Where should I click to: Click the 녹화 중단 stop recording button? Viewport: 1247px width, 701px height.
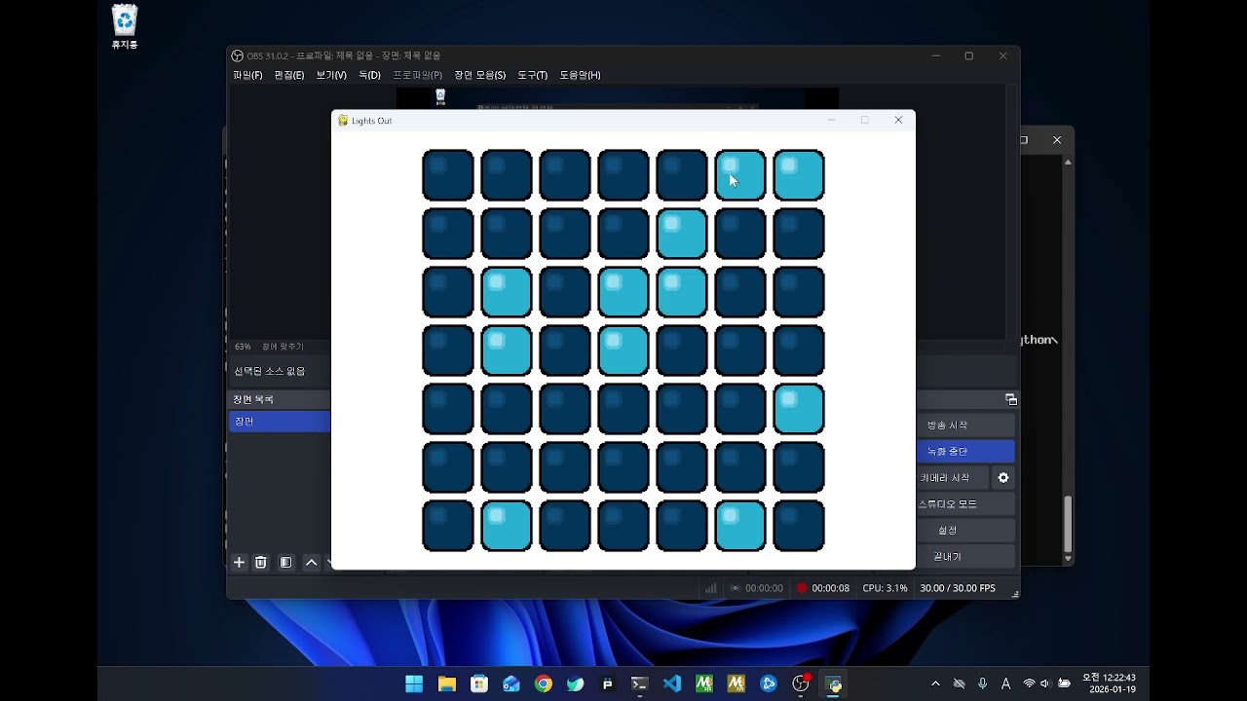965,452
